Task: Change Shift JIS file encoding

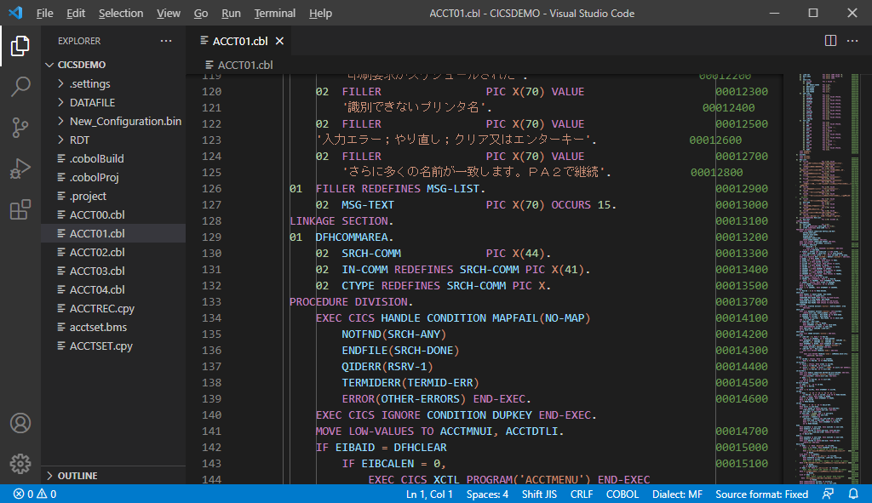Action: pos(539,494)
